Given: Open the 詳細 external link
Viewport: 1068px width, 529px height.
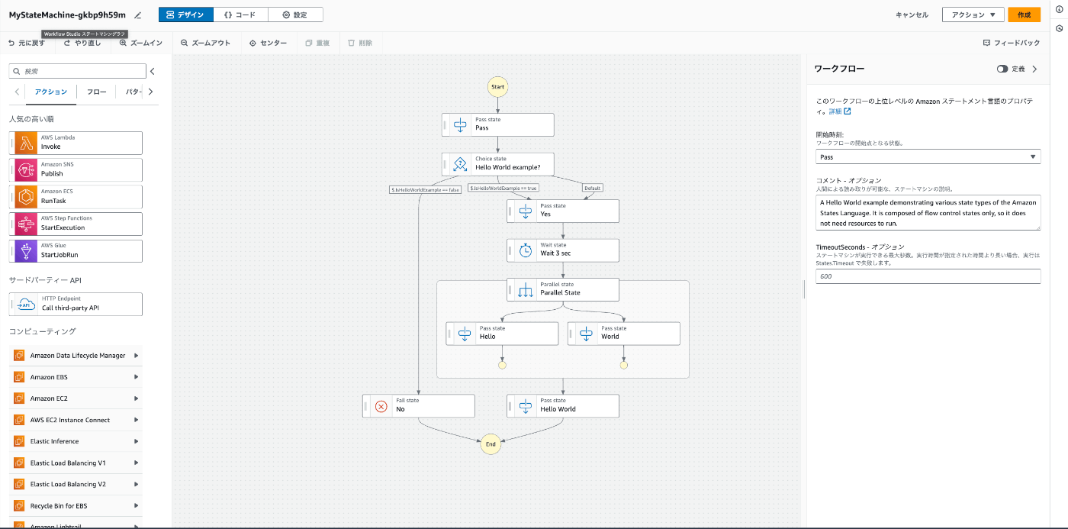Looking at the screenshot, I should pyautogui.click(x=840, y=111).
